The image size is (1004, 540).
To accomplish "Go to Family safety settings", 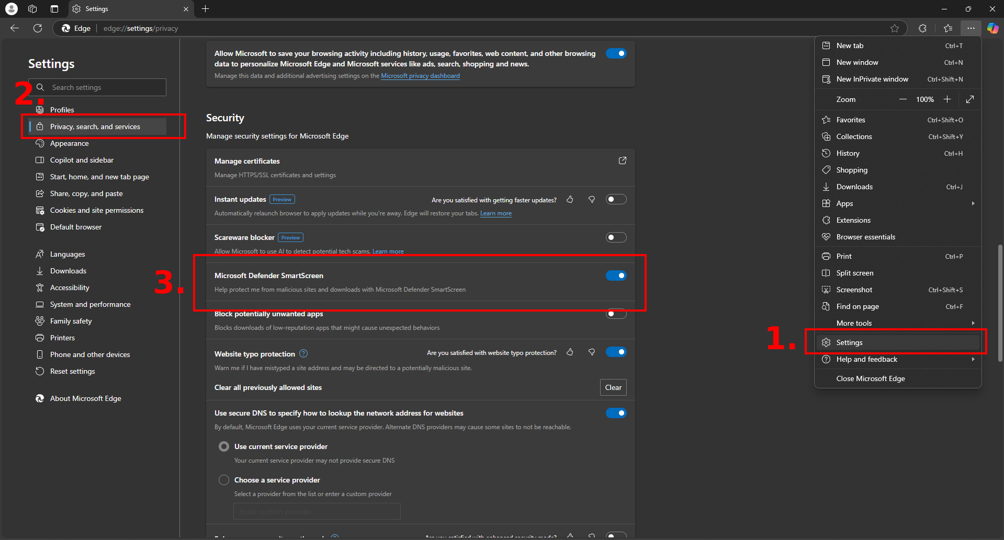I will (97, 321).
